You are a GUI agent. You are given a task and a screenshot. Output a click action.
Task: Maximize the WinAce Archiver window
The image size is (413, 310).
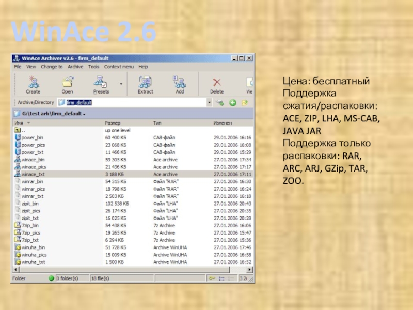coord(241,58)
